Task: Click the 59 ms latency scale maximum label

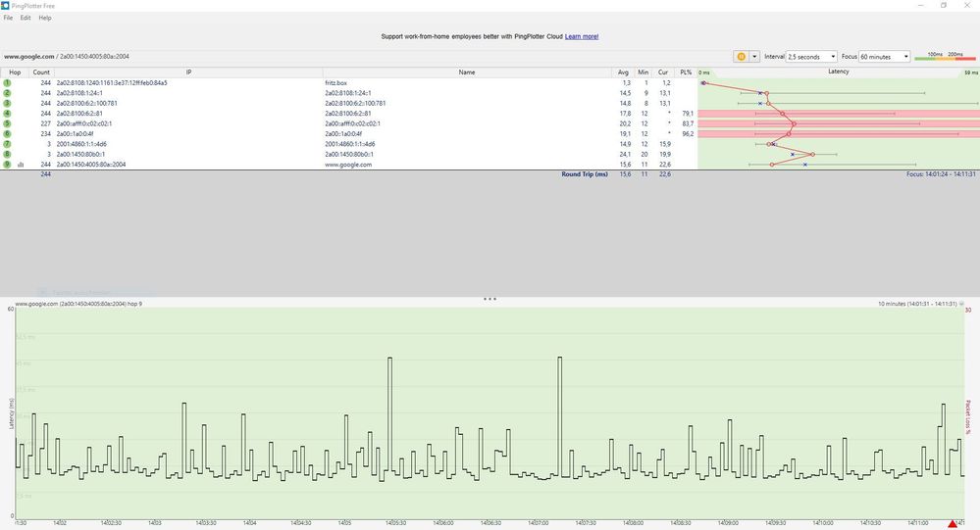Action: [970, 72]
